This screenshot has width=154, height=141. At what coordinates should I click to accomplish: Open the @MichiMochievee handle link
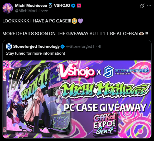tap(32, 11)
